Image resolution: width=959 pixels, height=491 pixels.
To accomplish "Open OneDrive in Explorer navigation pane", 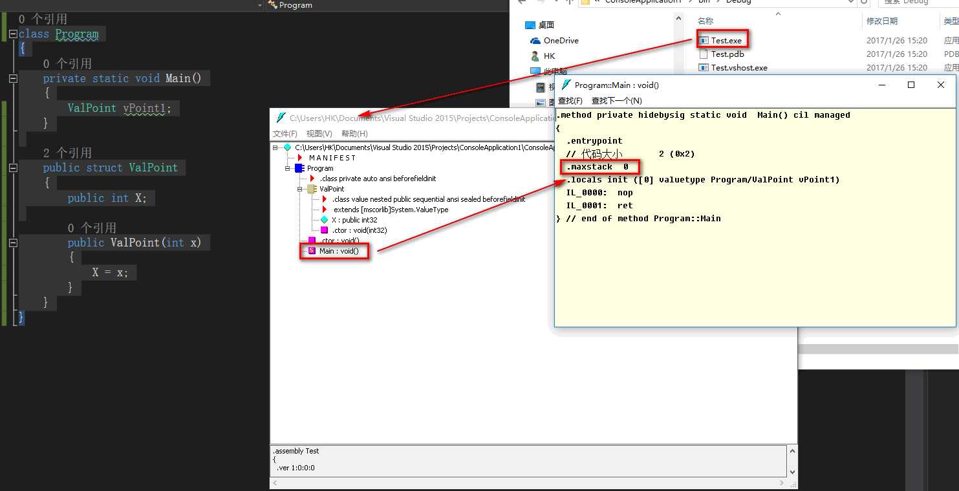I will 561,41.
